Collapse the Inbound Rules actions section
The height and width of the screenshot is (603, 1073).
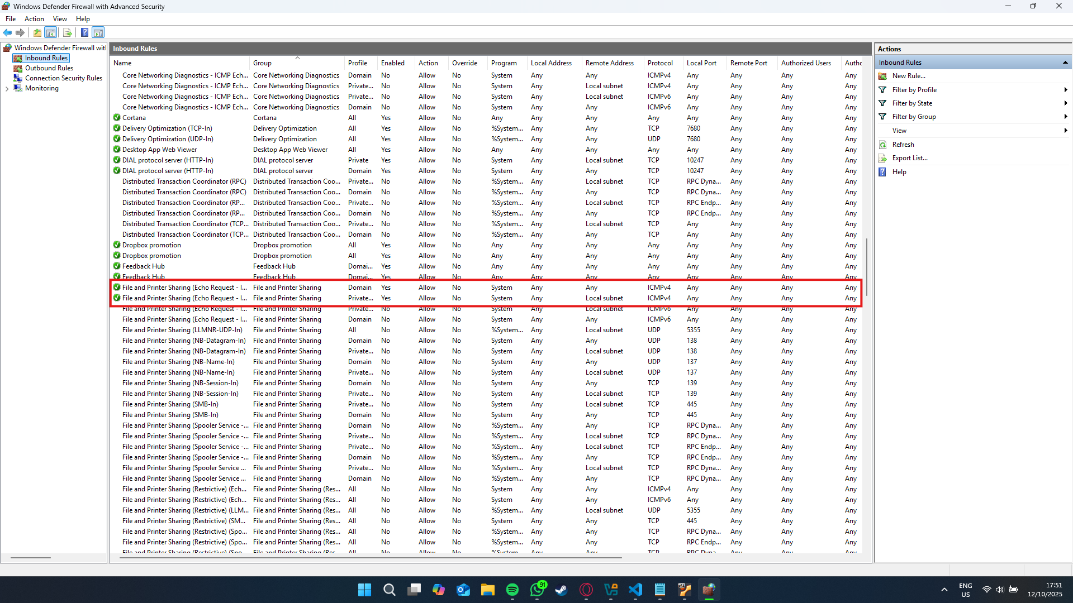1065,63
